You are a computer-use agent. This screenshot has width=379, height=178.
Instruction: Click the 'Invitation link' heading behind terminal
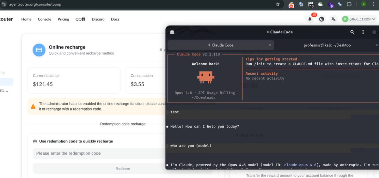coord(249,135)
